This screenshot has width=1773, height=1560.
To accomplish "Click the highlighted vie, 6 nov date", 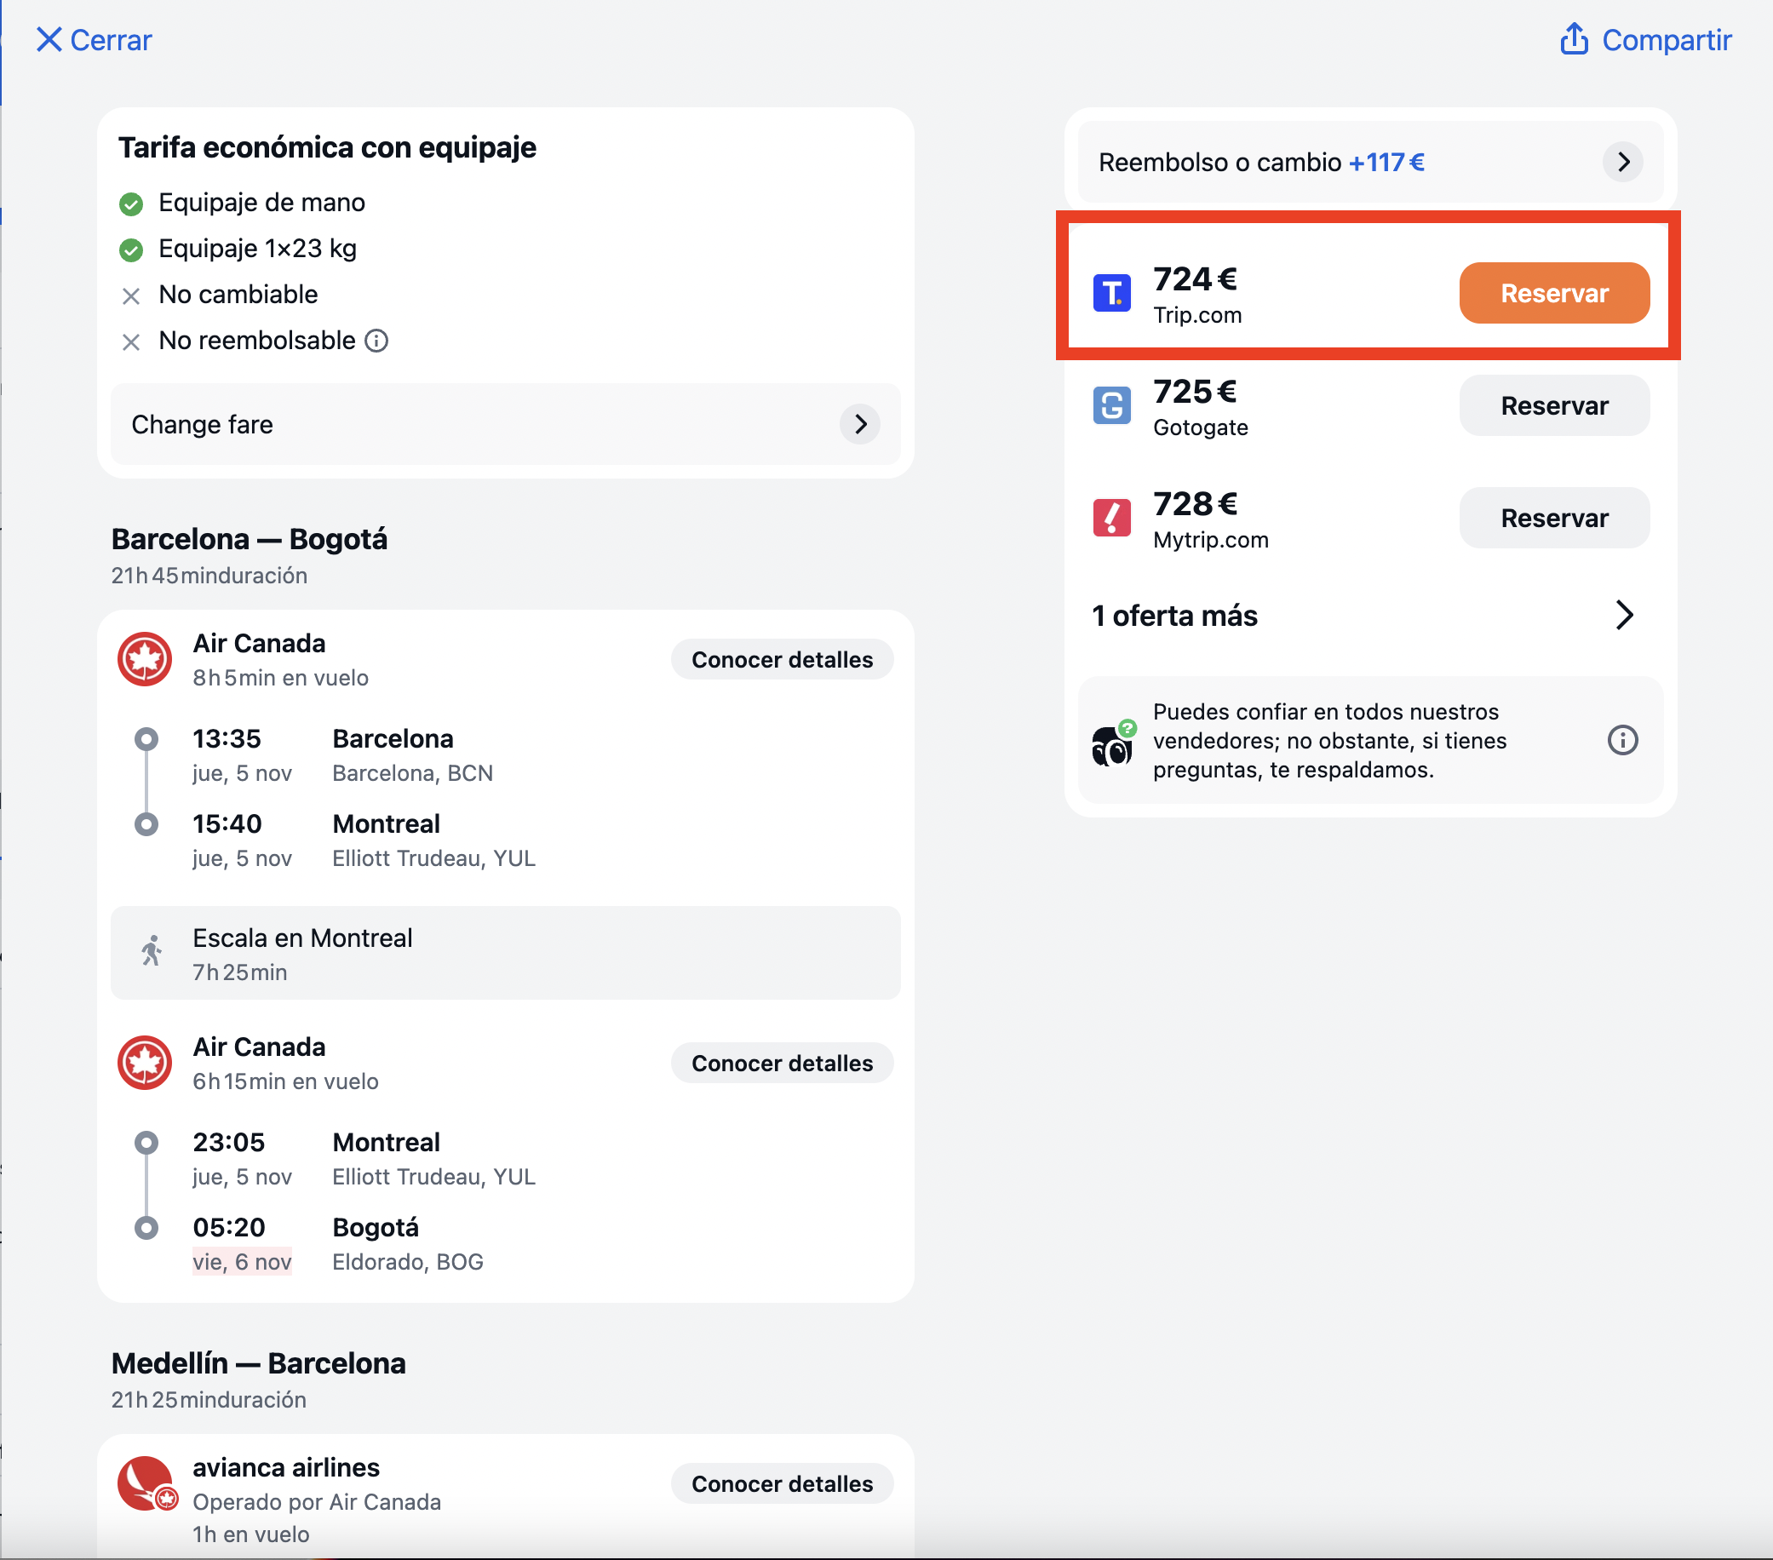I will point(242,1262).
